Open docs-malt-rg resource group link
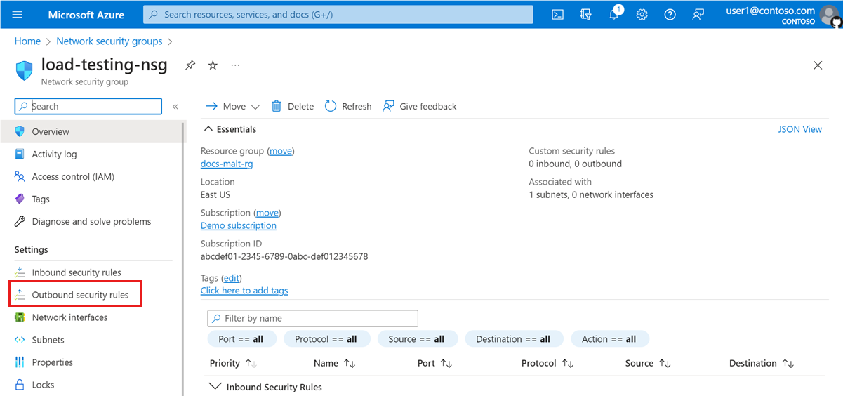This screenshot has width=843, height=396. [227, 164]
